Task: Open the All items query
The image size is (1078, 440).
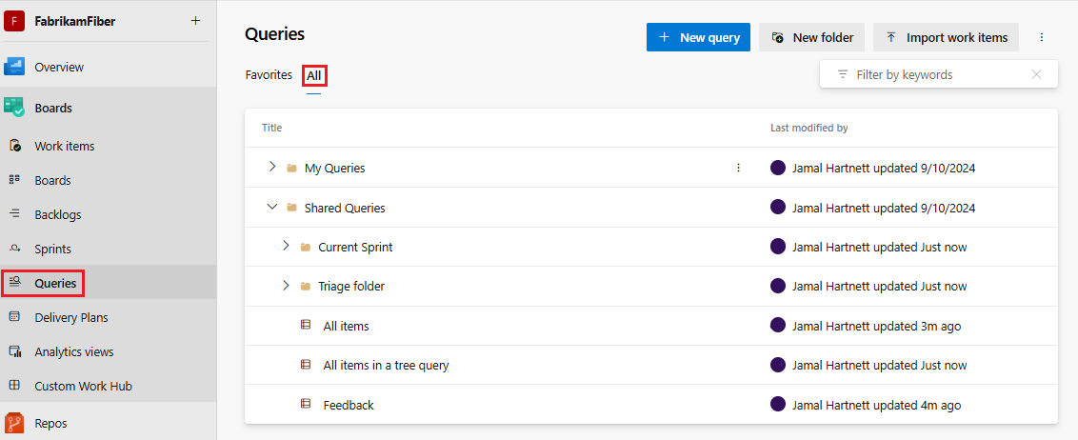Action: coord(346,327)
